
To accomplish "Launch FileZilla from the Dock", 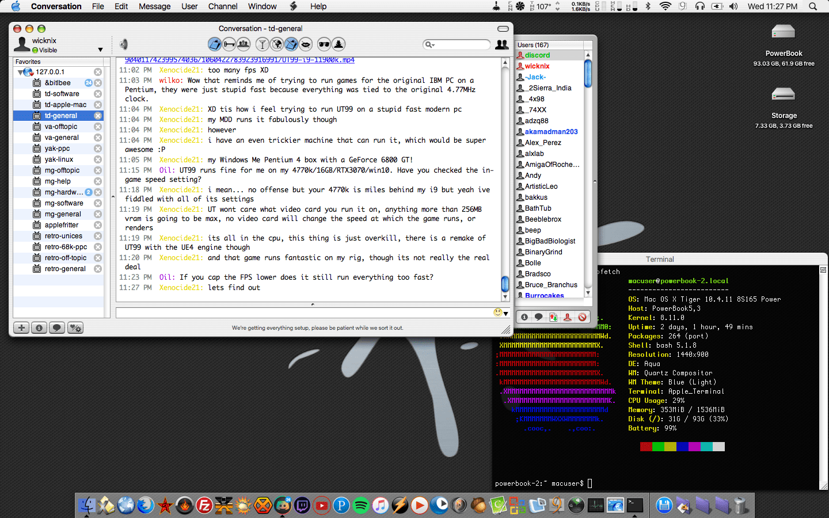I will coord(204,505).
